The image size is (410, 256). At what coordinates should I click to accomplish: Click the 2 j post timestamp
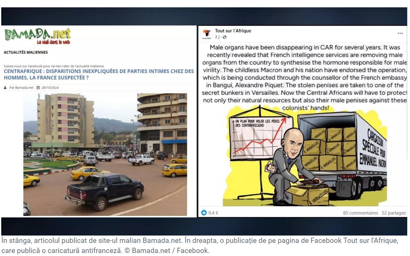coord(217,37)
